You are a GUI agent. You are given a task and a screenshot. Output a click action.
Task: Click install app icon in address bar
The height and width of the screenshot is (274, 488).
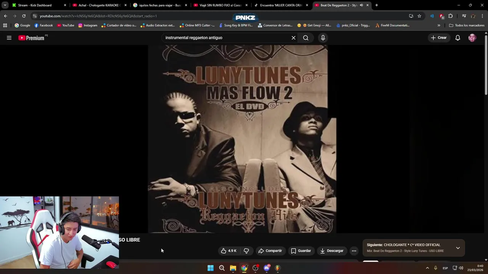pyautogui.click(x=411, y=16)
